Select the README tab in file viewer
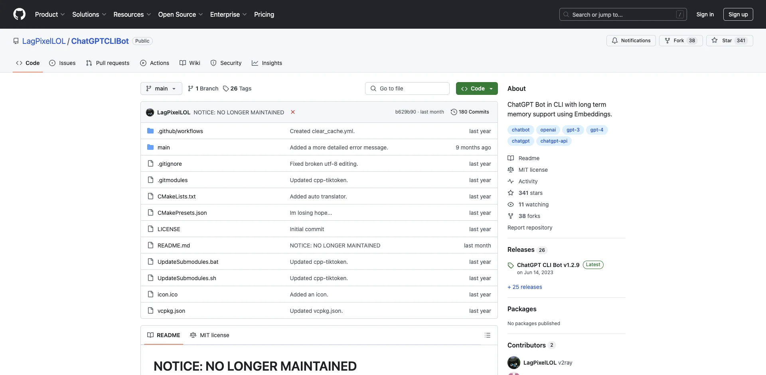Image resolution: width=766 pixels, height=375 pixels. [x=164, y=335]
